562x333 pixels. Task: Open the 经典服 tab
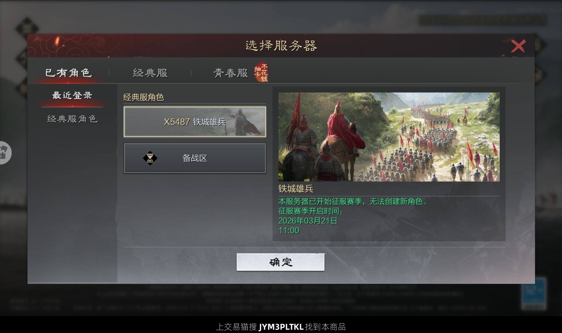(150, 73)
